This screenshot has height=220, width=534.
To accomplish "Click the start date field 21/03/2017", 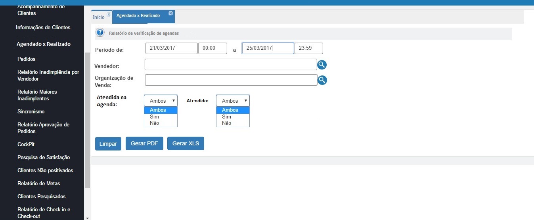I will tap(171, 48).
